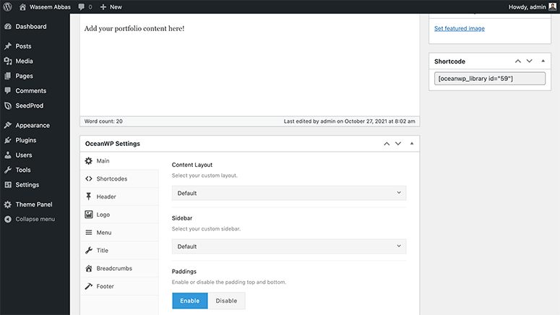Click the Settings sliders icon
This screenshot has height=315, width=560.
pyautogui.click(x=8, y=185)
